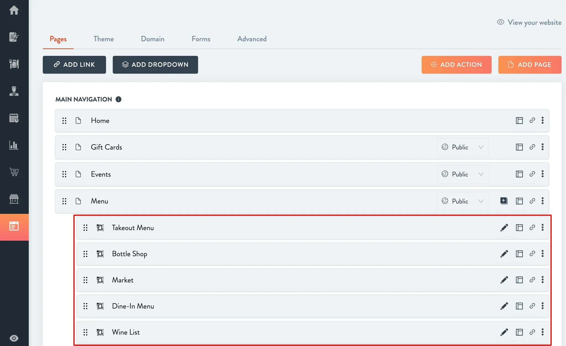The height and width of the screenshot is (346, 566).
Task: Select the Bottle Shop item name
Action: click(x=130, y=254)
